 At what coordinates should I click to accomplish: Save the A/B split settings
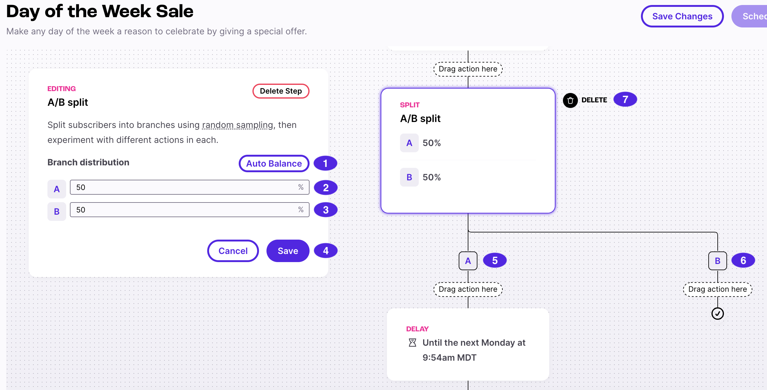point(288,251)
